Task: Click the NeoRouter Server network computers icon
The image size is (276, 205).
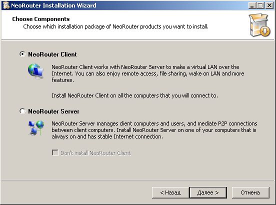Action: pos(36,128)
